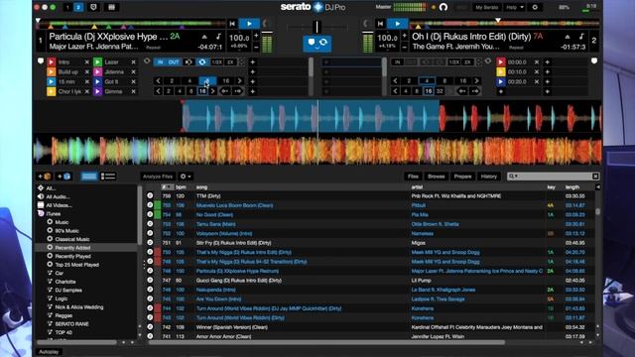This screenshot has height=357, width=635.
Task: Select track Gucci Gang (Dj Rukus Intro Edit)
Action: coord(238,280)
